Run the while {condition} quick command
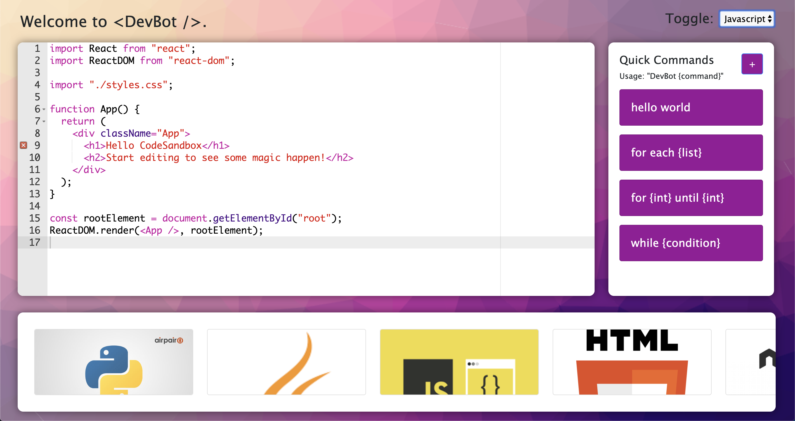 pyautogui.click(x=691, y=243)
